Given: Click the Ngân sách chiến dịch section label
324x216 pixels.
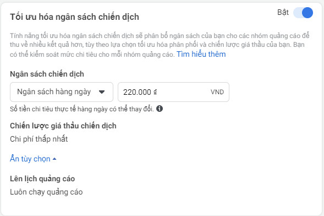Looking at the screenshot, I should tap(47, 74).
